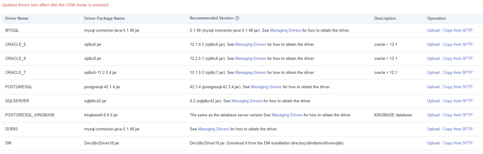Click description 'oracle < 12.1'
This screenshot has height=154, width=483.
point(386,45)
